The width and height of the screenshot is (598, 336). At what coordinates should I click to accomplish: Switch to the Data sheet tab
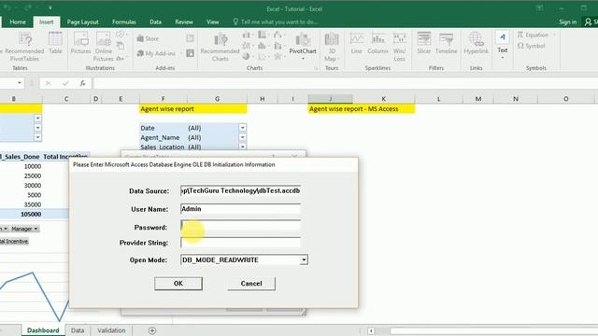coord(78,330)
